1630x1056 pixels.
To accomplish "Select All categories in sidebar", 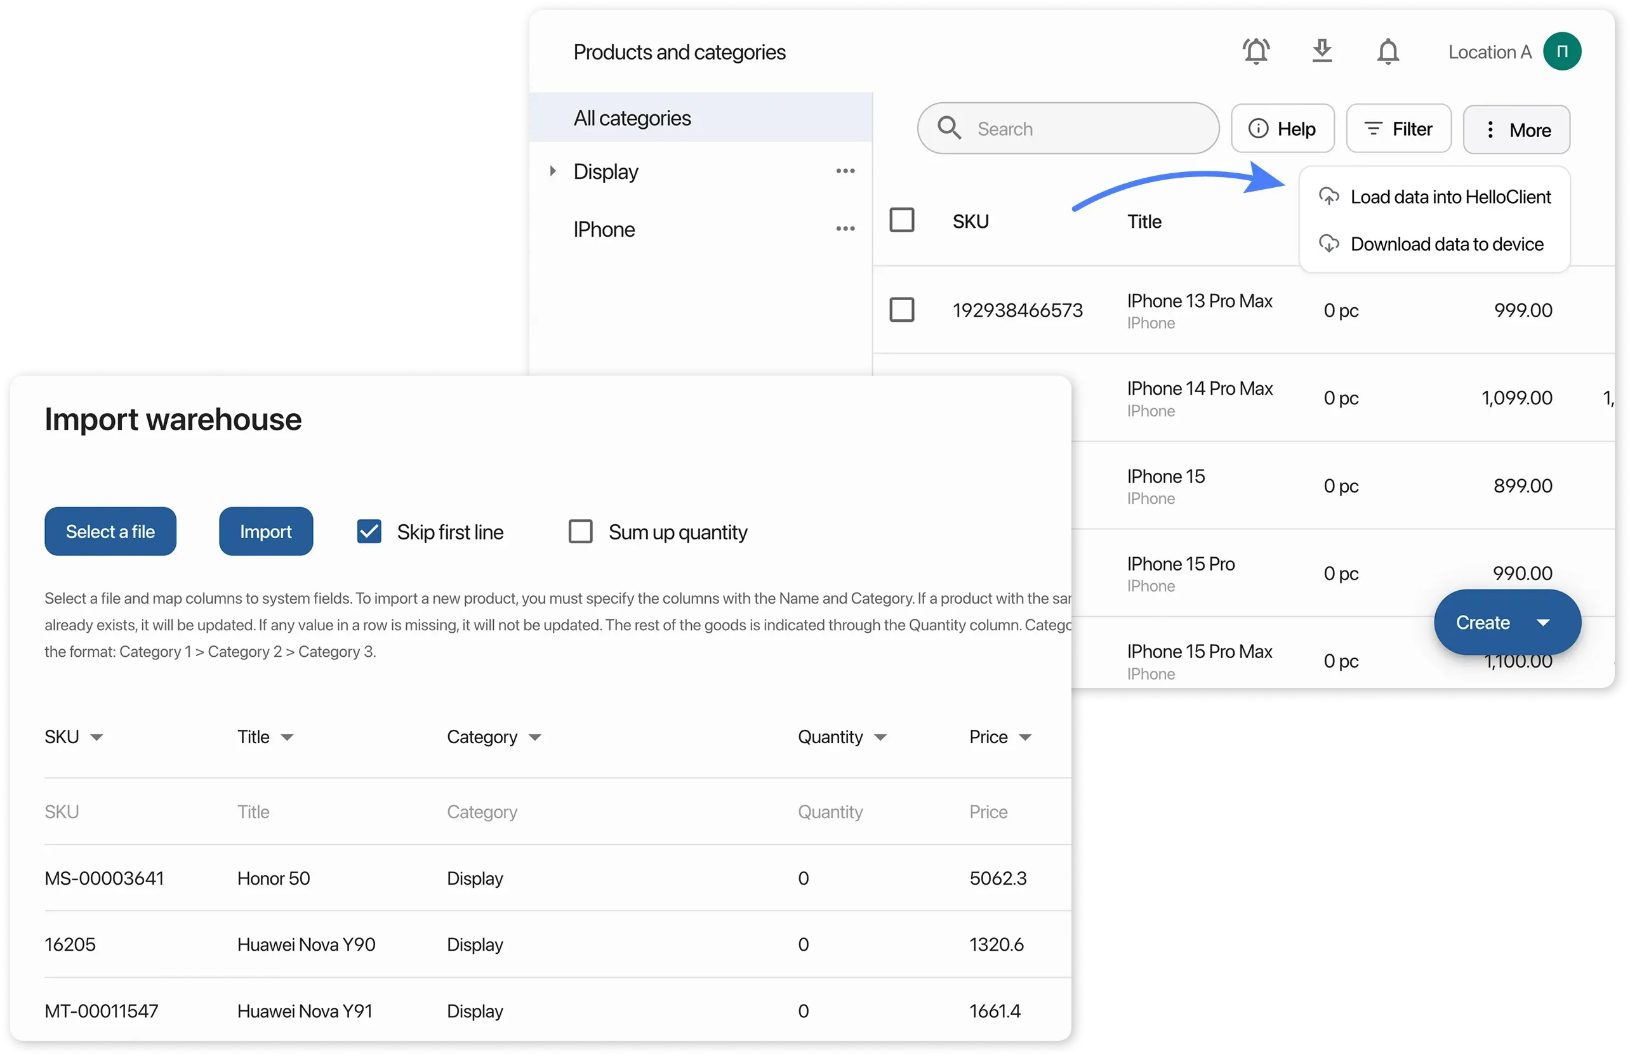I will [632, 118].
